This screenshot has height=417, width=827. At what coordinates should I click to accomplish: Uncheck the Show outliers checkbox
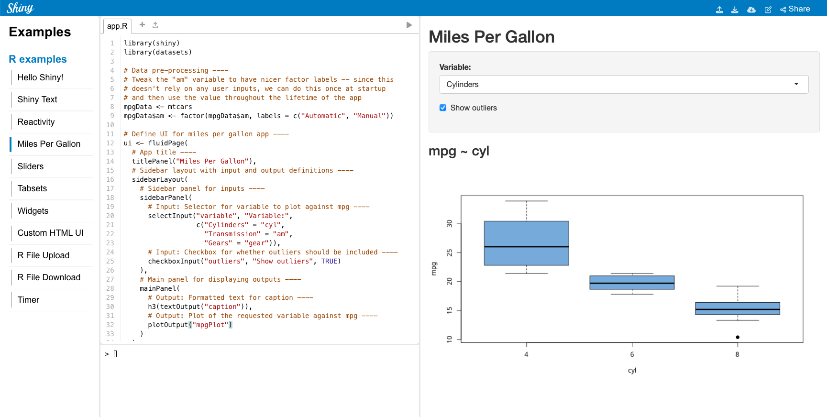(x=443, y=108)
